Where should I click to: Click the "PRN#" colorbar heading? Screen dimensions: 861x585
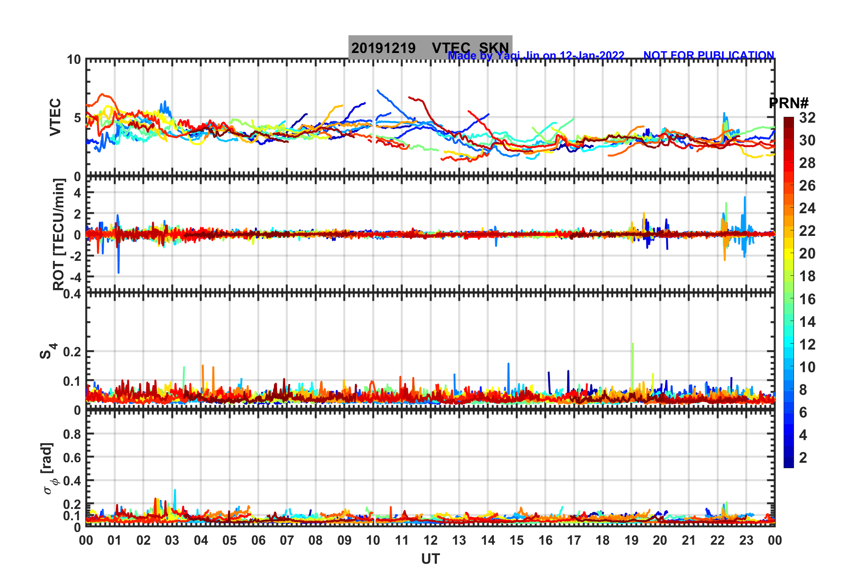click(x=789, y=103)
